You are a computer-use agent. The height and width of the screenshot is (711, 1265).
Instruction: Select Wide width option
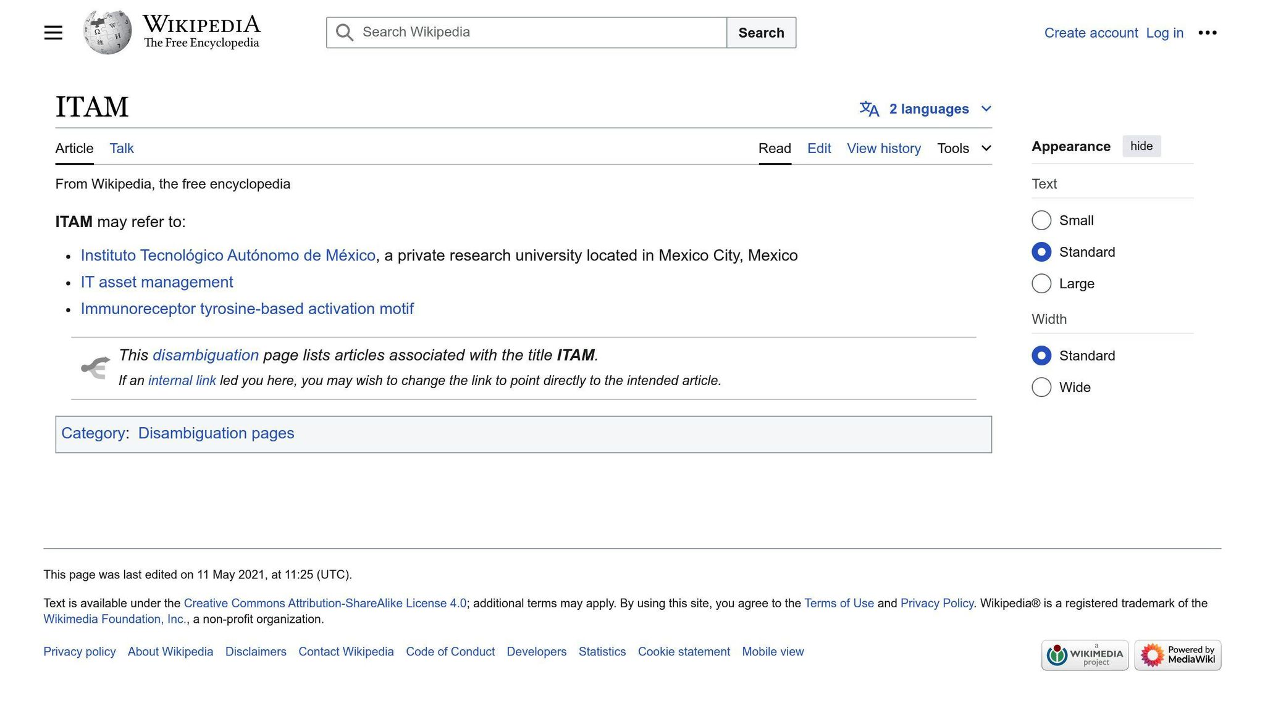(1041, 387)
